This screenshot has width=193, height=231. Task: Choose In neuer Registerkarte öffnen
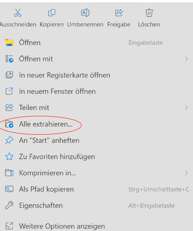coord(97,75)
